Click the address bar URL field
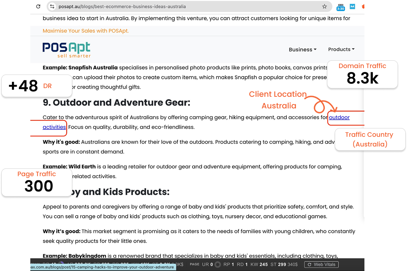The height and width of the screenshot is (271, 407). pyautogui.click(x=187, y=6)
